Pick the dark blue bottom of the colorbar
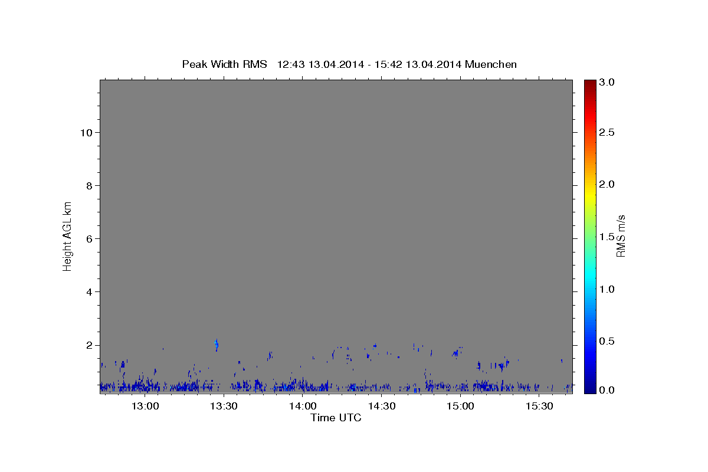708x472 pixels. tap(589, 389)
